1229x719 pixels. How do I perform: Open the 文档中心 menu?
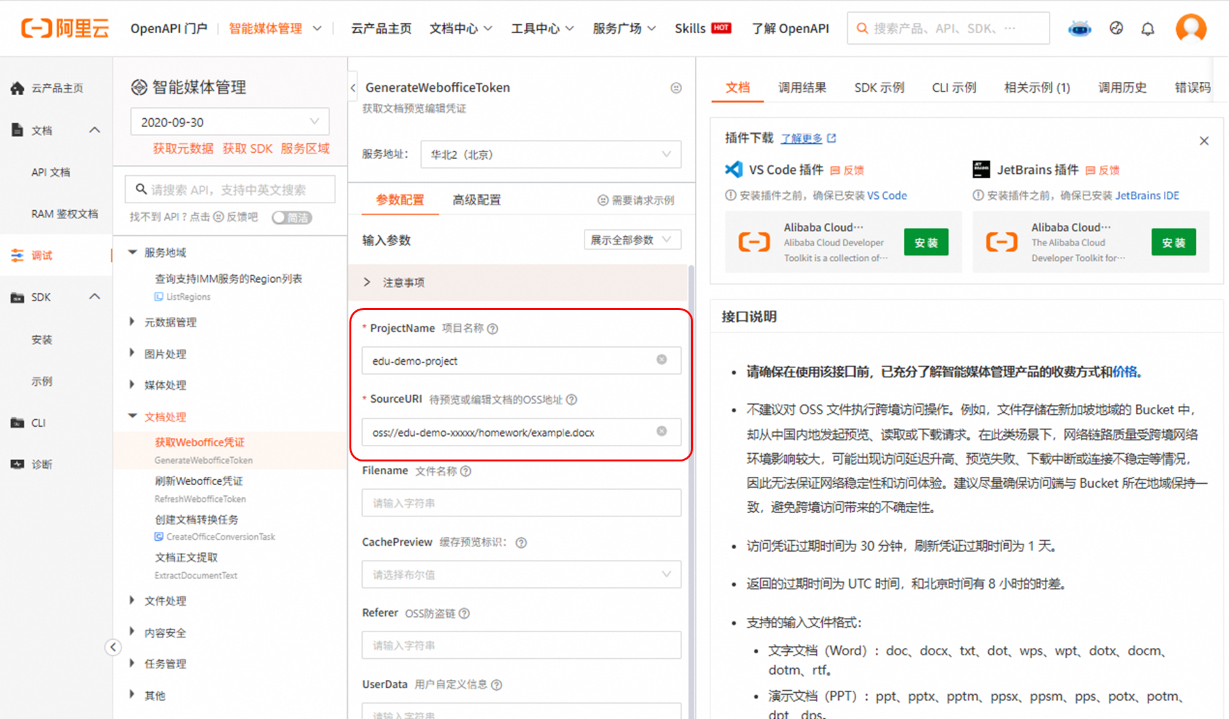click(461, 29)
